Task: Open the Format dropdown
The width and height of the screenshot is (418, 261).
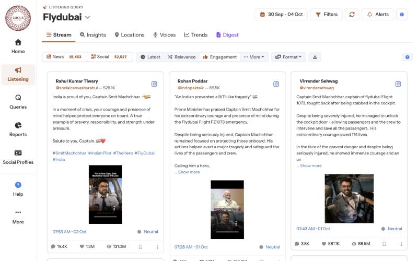Action: click(x=288, y=57)
